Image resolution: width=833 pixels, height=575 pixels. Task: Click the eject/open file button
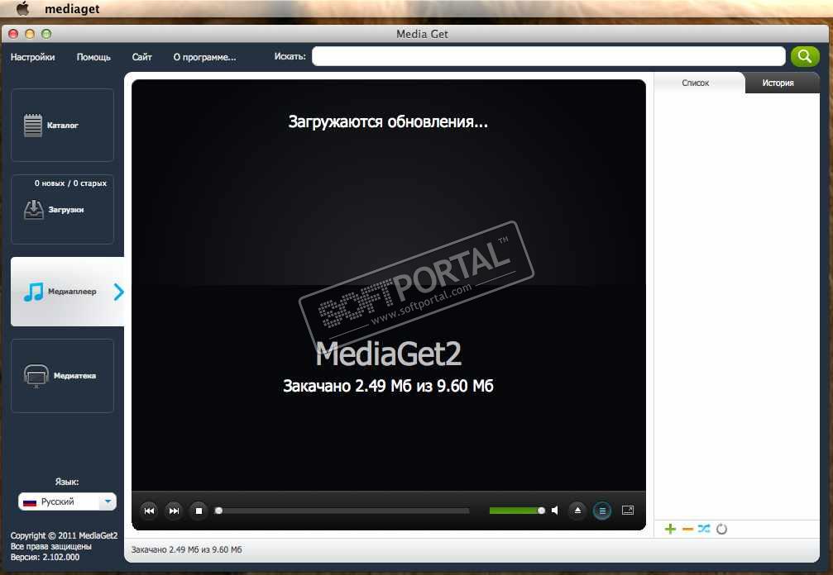point(577,511)
